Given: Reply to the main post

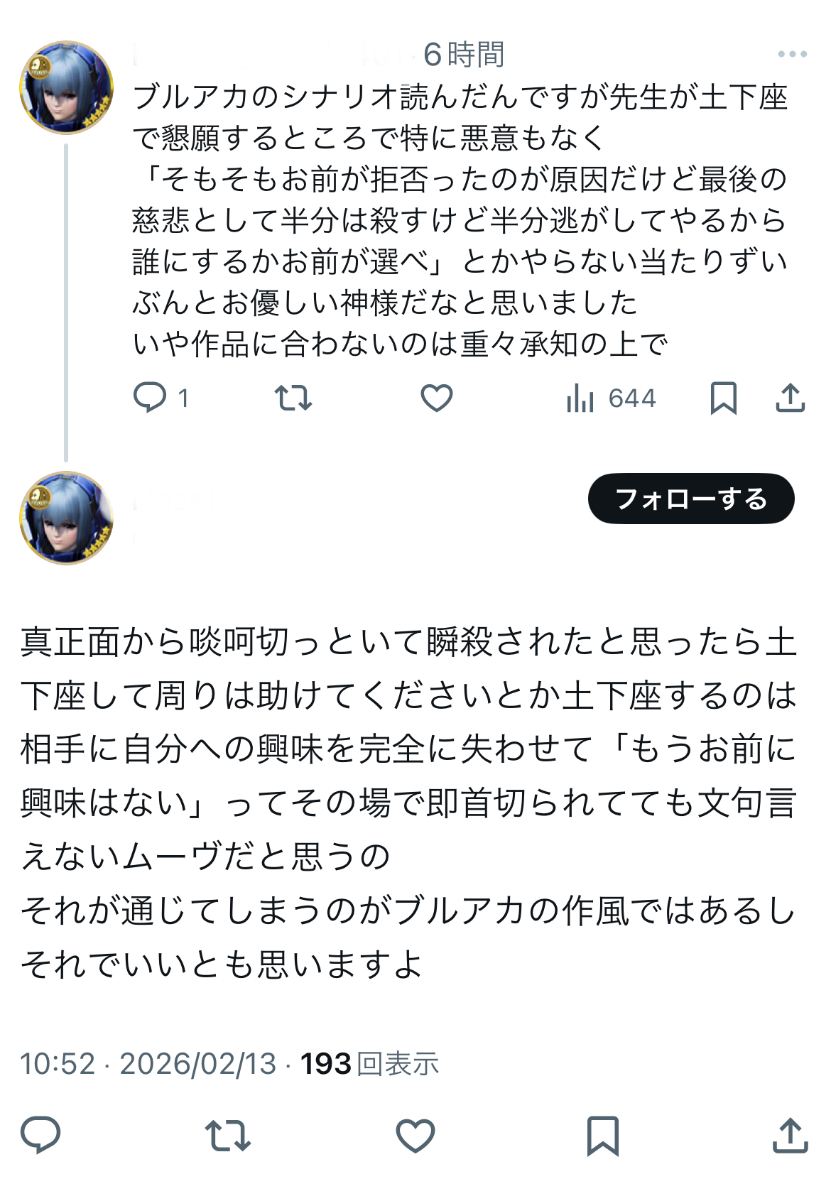Looking at the screenshot, I should click(40, 1134).
